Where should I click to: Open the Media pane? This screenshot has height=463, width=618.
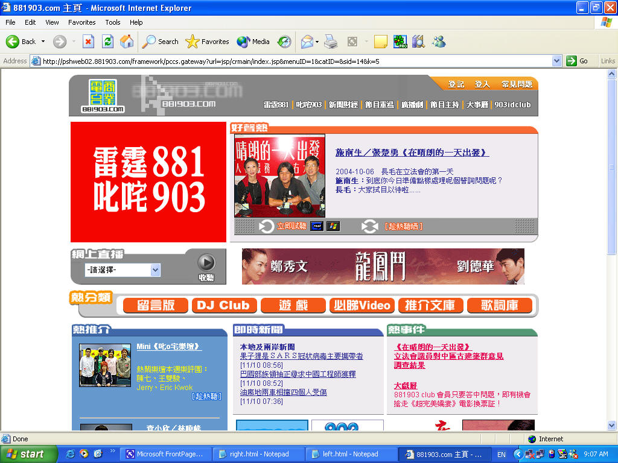click(x=253, y=42)
